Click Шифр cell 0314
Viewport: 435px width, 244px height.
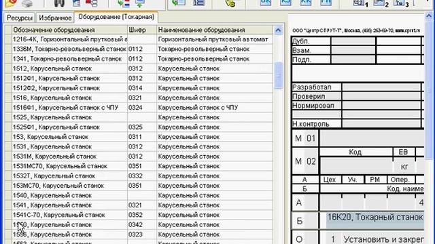[142, 88]
